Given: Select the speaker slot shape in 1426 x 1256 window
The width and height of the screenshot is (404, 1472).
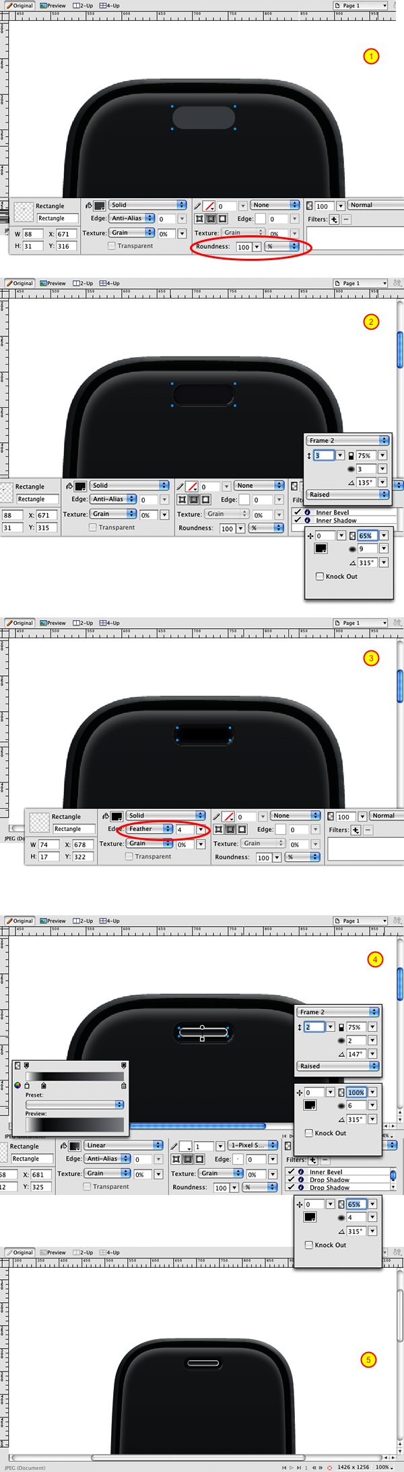Looking at the screenshot, I should pyautogui.click(x=202, y=1363).
